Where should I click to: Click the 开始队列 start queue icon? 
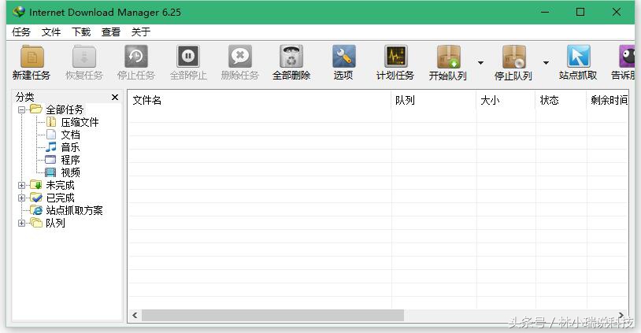[448, 57]
